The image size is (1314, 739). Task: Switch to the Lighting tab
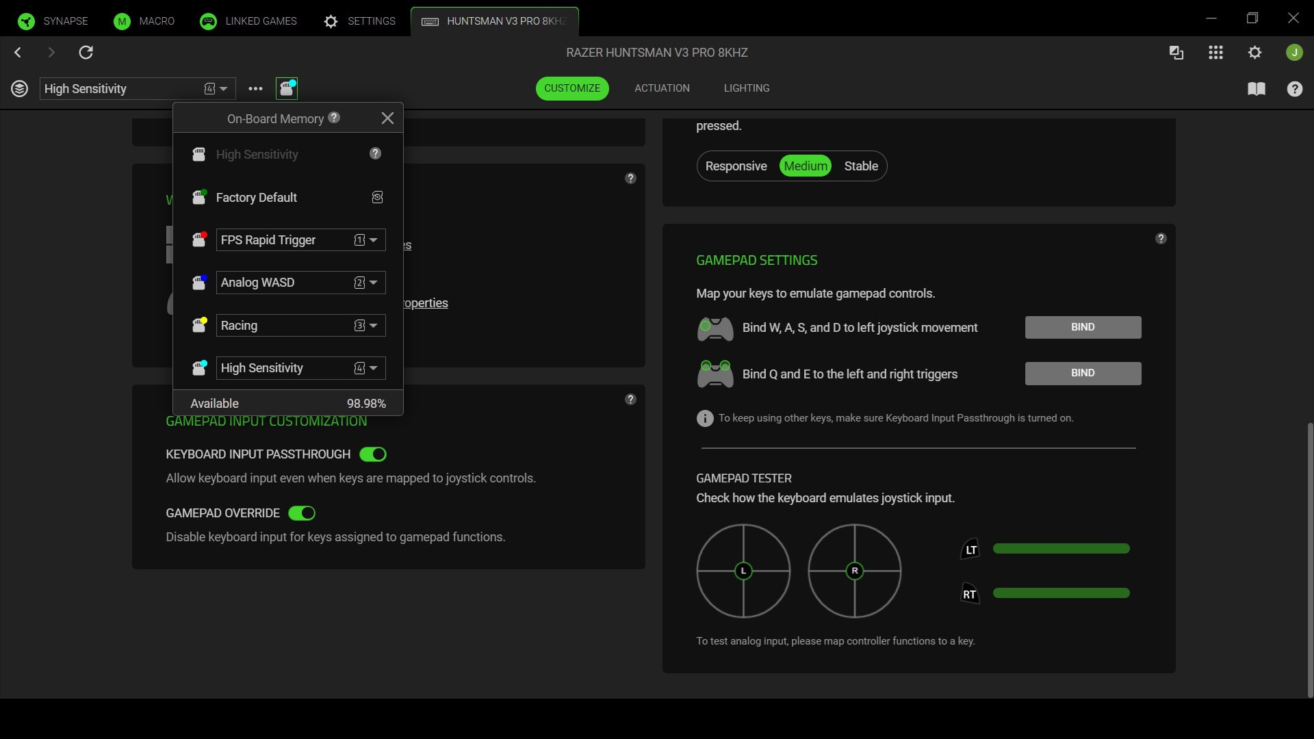point(746,88)
